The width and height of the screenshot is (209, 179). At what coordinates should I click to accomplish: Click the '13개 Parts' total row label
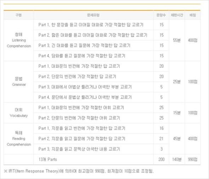48,160
